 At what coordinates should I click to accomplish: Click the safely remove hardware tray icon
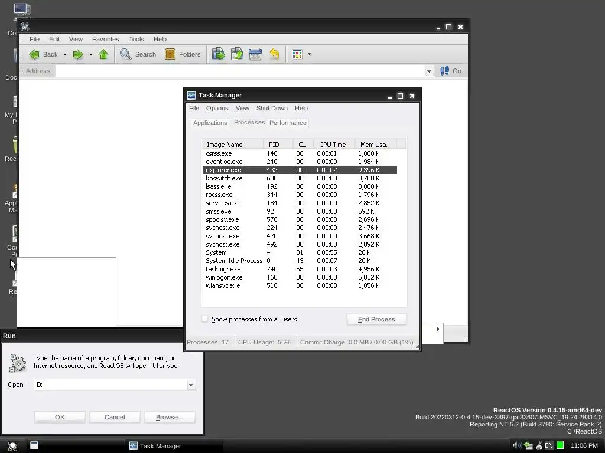[539, 446]
